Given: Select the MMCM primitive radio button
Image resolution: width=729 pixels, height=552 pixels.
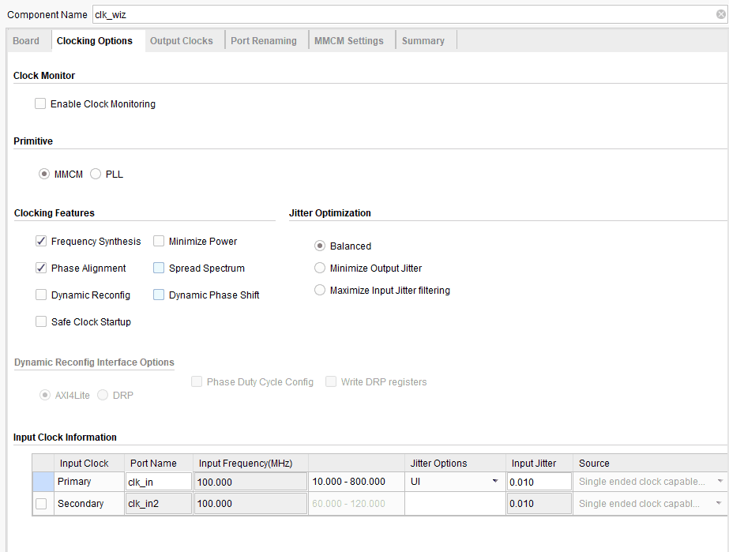Looking at the screenshot, I should 44,174.
